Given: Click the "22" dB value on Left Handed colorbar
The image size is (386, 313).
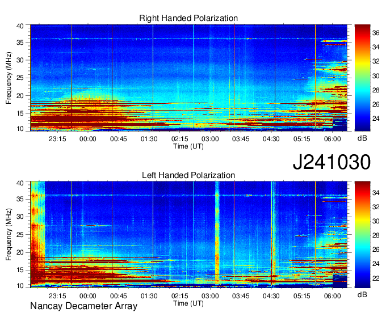Looking at the screenshot, I should pos(376,278).
